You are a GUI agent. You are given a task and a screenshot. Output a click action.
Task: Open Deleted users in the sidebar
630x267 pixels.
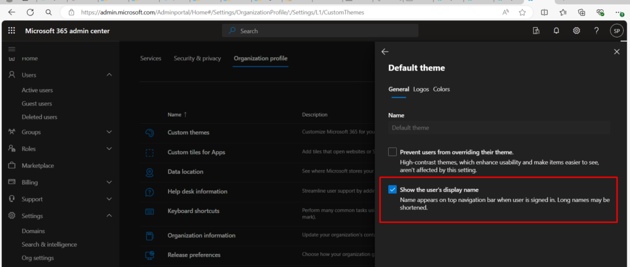click(x=39, y=117)
